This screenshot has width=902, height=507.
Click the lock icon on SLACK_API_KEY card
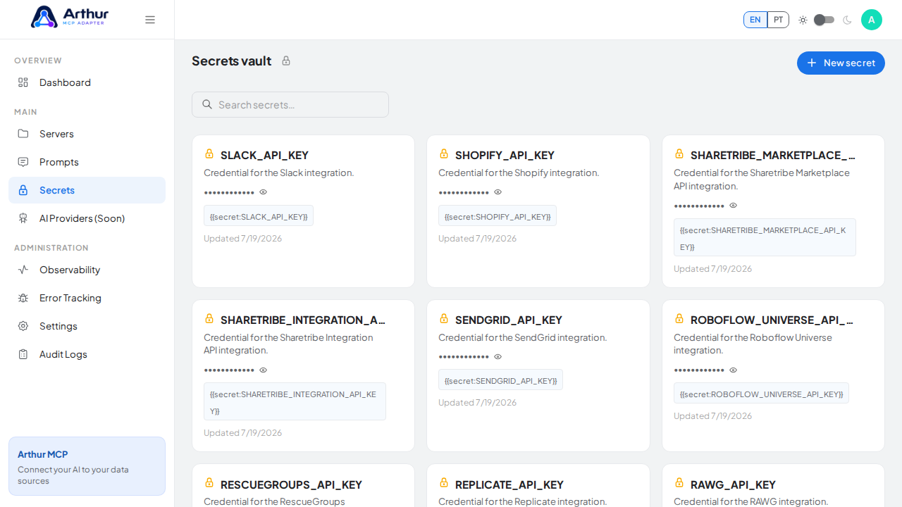209,154
